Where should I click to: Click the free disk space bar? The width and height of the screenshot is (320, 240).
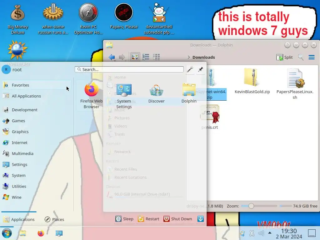click(x=285, y=206)
